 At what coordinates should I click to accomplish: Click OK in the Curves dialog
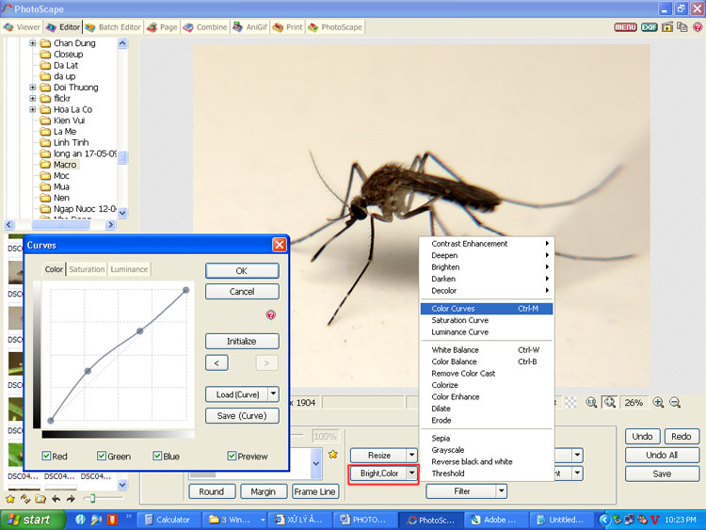click(x=242, y=270)
